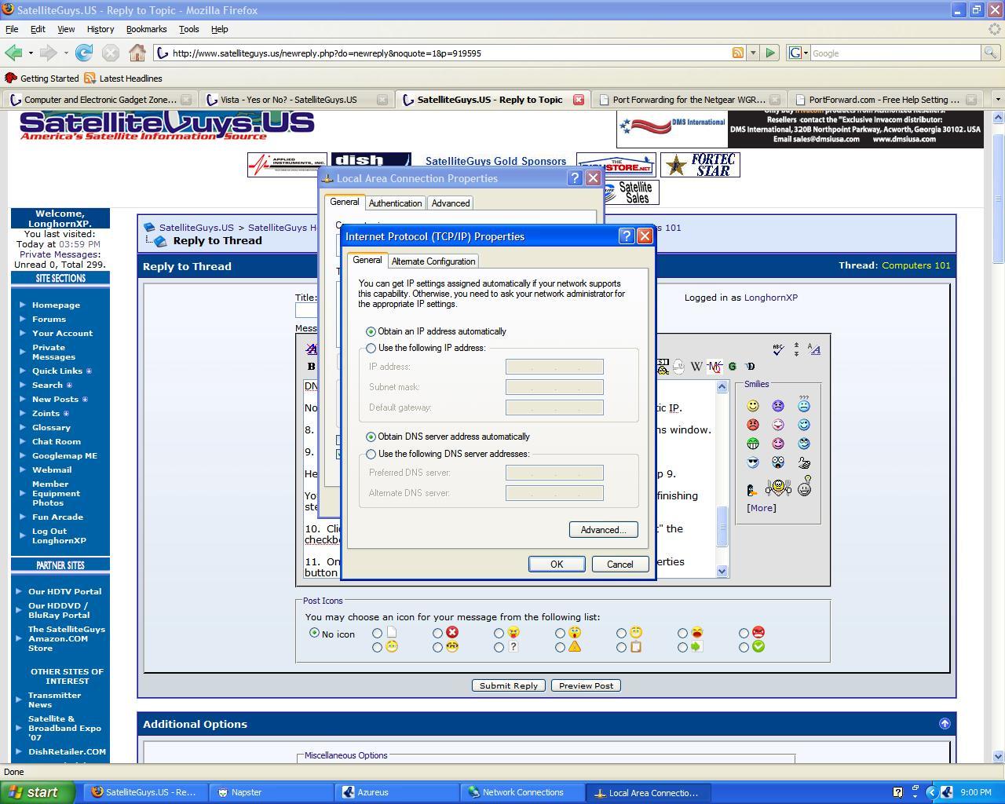Image resolution: width=1005 pixels, height=804 pixels.
Task: Open the address bar history dropdown
Action: pyautogui.click(x=753, y=53)
